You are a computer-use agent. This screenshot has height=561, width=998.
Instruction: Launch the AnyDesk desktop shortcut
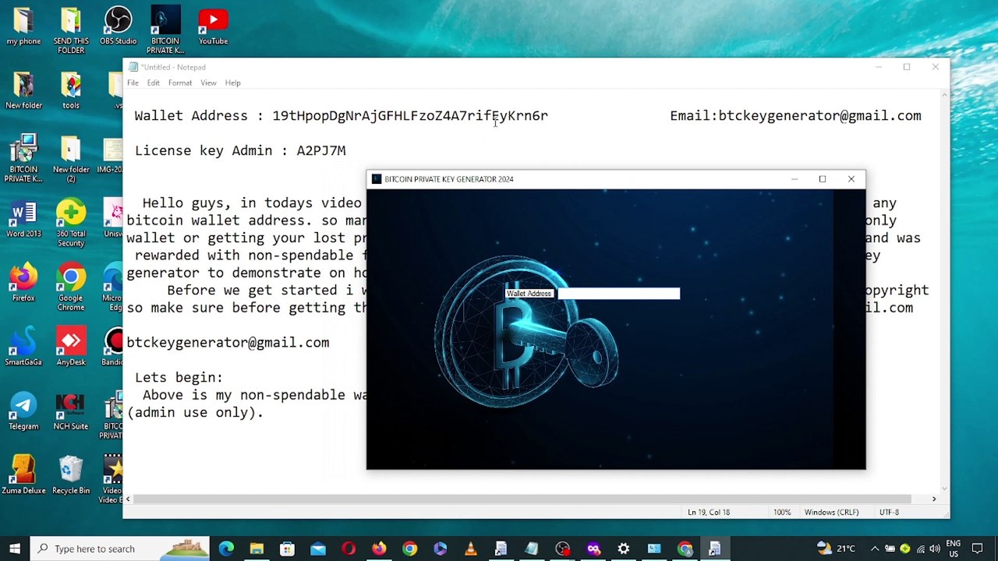(70, 348)
